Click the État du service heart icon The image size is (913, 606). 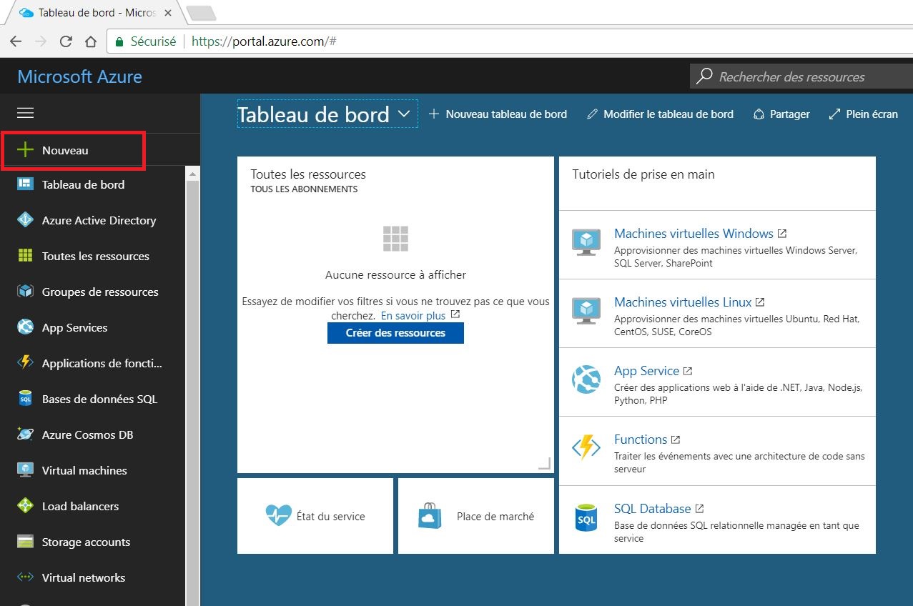tap(278, 516)
